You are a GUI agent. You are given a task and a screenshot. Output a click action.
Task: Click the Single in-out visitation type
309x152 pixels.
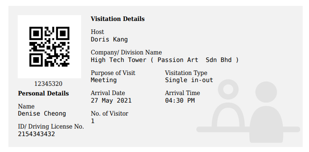pos(189,80)
